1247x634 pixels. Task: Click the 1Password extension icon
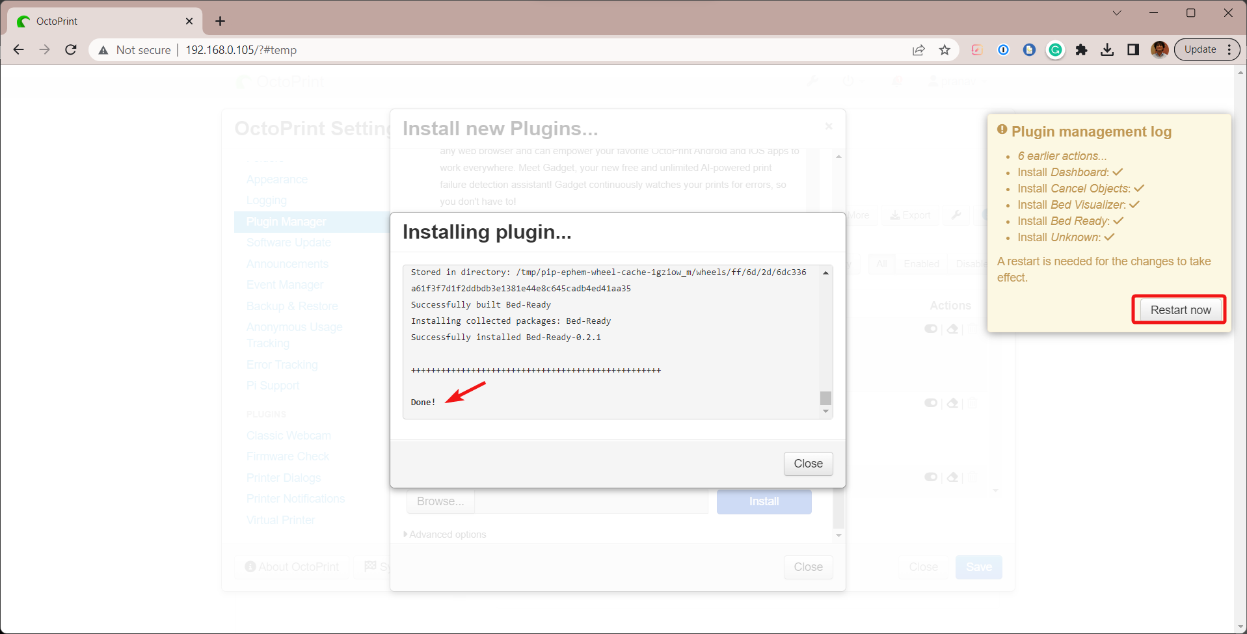[1003, 50]
